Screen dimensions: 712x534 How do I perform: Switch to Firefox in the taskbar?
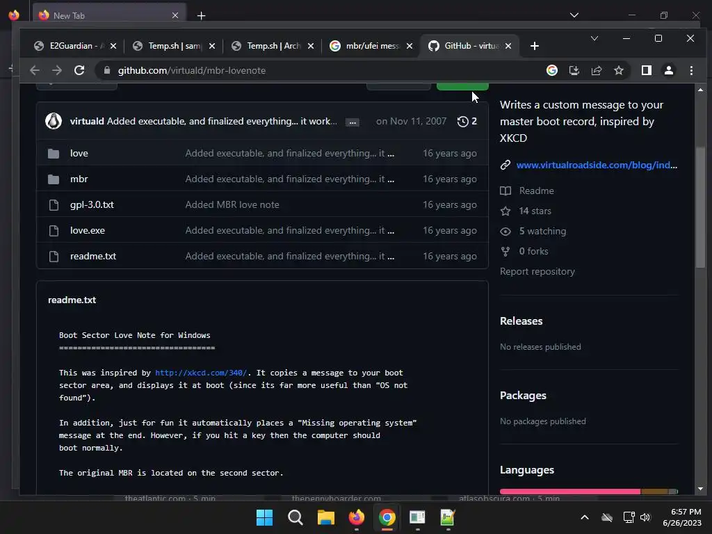coord(357,517)
